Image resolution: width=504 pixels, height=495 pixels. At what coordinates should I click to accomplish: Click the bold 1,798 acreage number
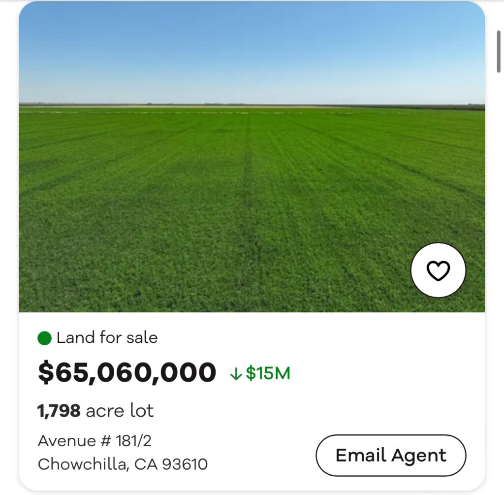59,411
